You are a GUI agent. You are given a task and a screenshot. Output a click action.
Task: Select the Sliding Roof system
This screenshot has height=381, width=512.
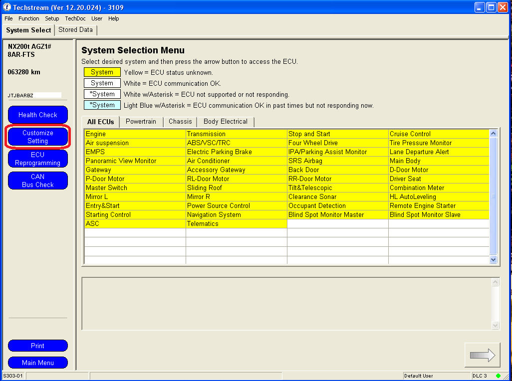(x=237, y=188)
